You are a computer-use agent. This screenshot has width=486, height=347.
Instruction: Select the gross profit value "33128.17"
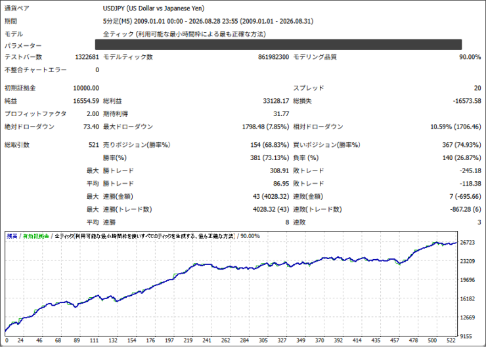coord(276,101)
